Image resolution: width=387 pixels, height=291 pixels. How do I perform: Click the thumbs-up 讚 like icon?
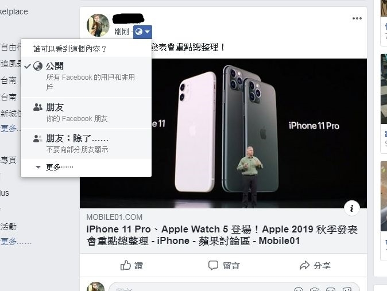coord(125,266)
